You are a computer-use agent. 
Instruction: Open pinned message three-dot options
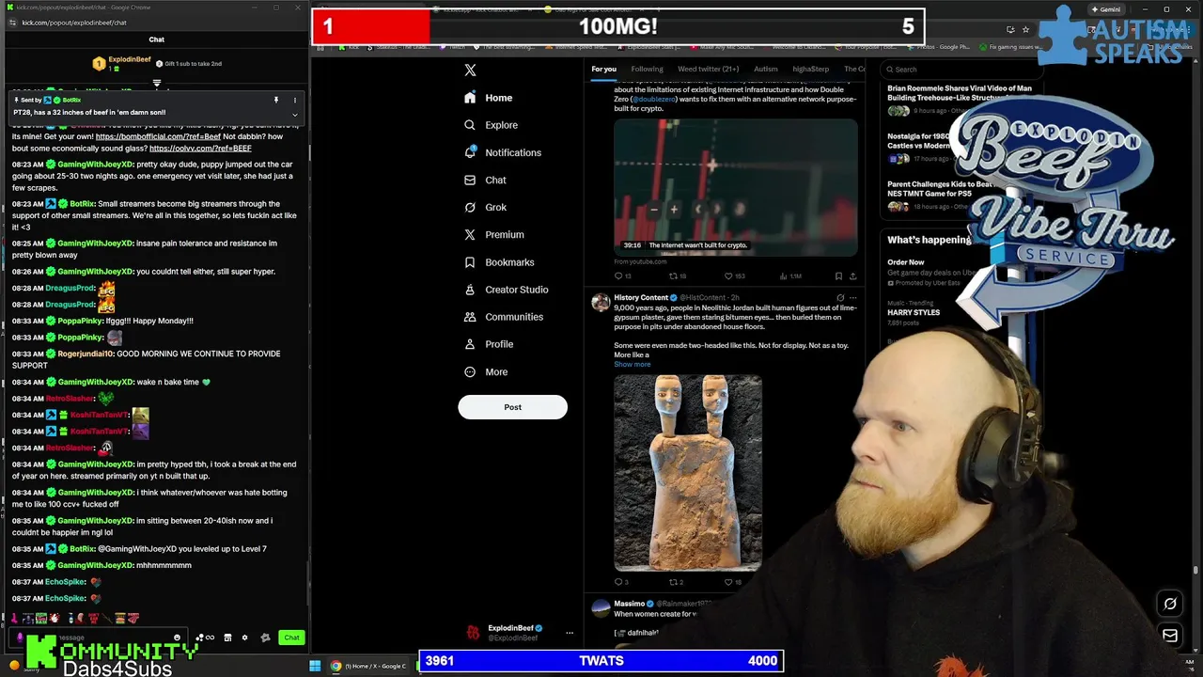pyautogui.click(x=294, y=100)
